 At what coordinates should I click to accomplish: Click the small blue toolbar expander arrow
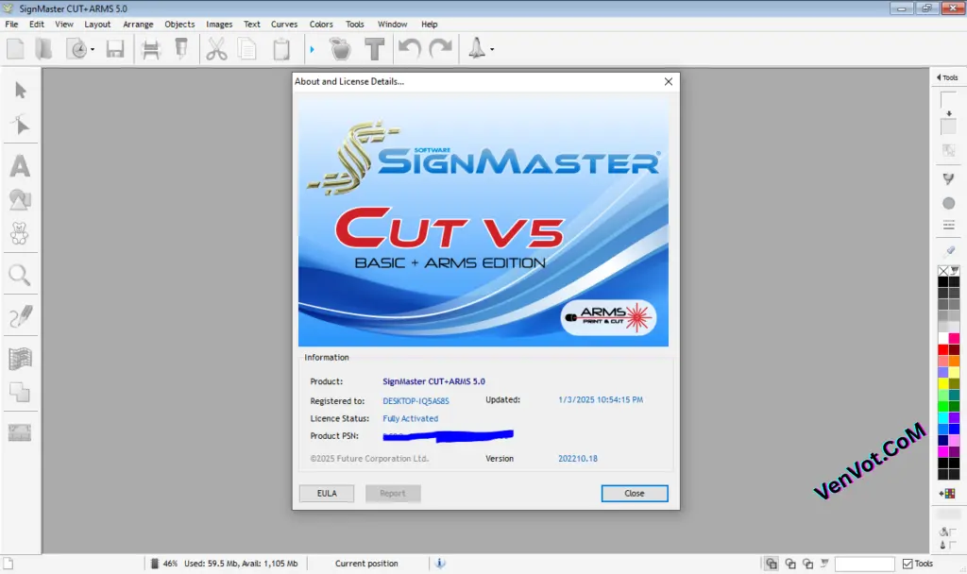point(312,49)
